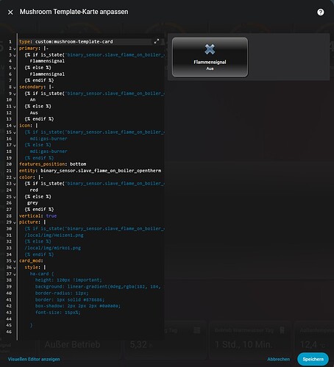
Task: Cancel editing with Abbrechen
Action: [278, 359]
